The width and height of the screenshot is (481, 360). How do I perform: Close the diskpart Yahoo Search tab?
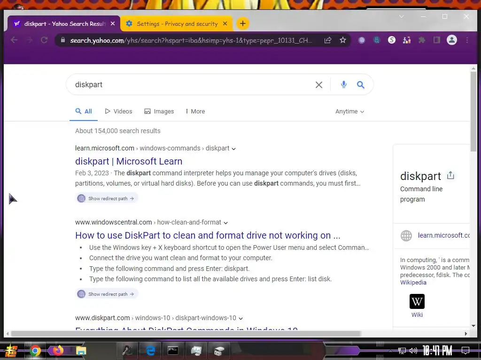(x=113, y=23)
